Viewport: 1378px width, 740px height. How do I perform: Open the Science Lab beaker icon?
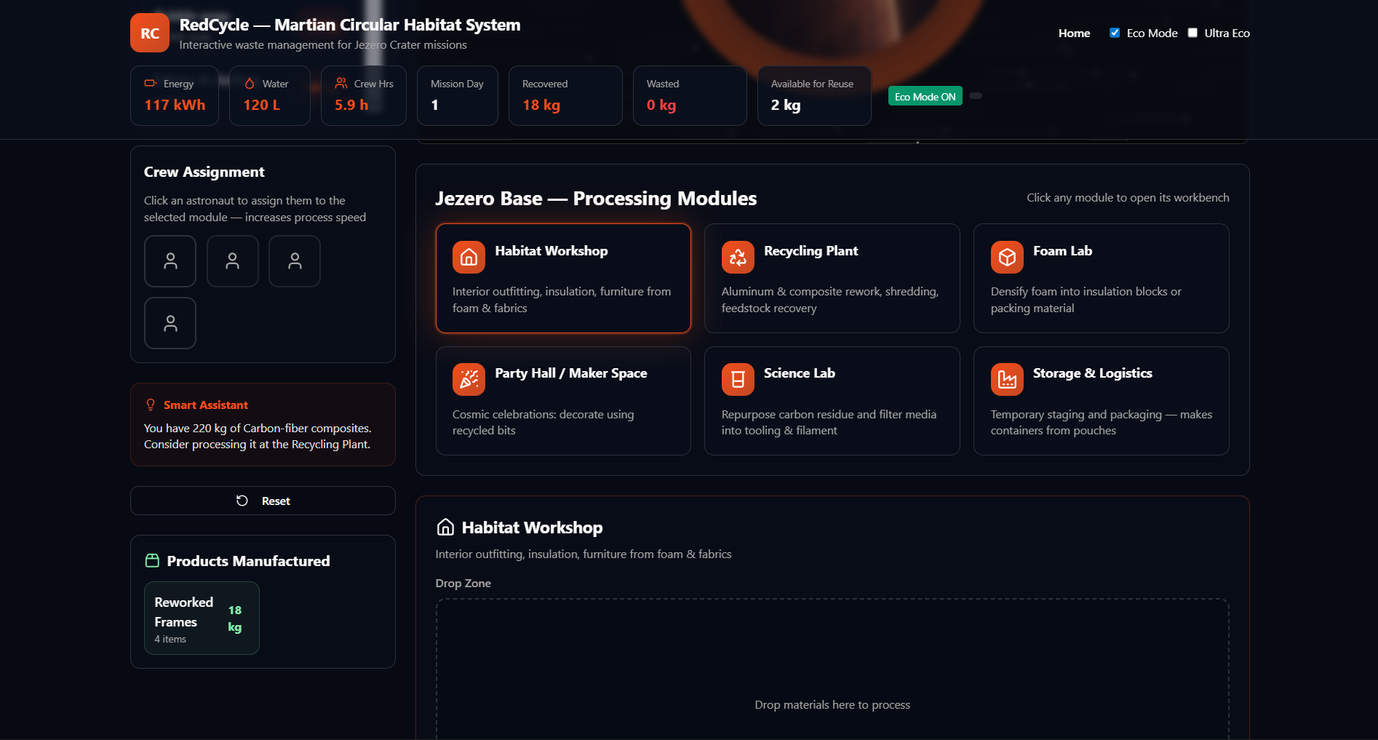click(738, 379)
